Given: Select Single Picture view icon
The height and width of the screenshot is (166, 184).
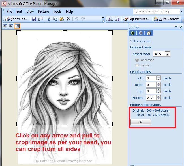Looking at the screenshot, I should (17, 26).
